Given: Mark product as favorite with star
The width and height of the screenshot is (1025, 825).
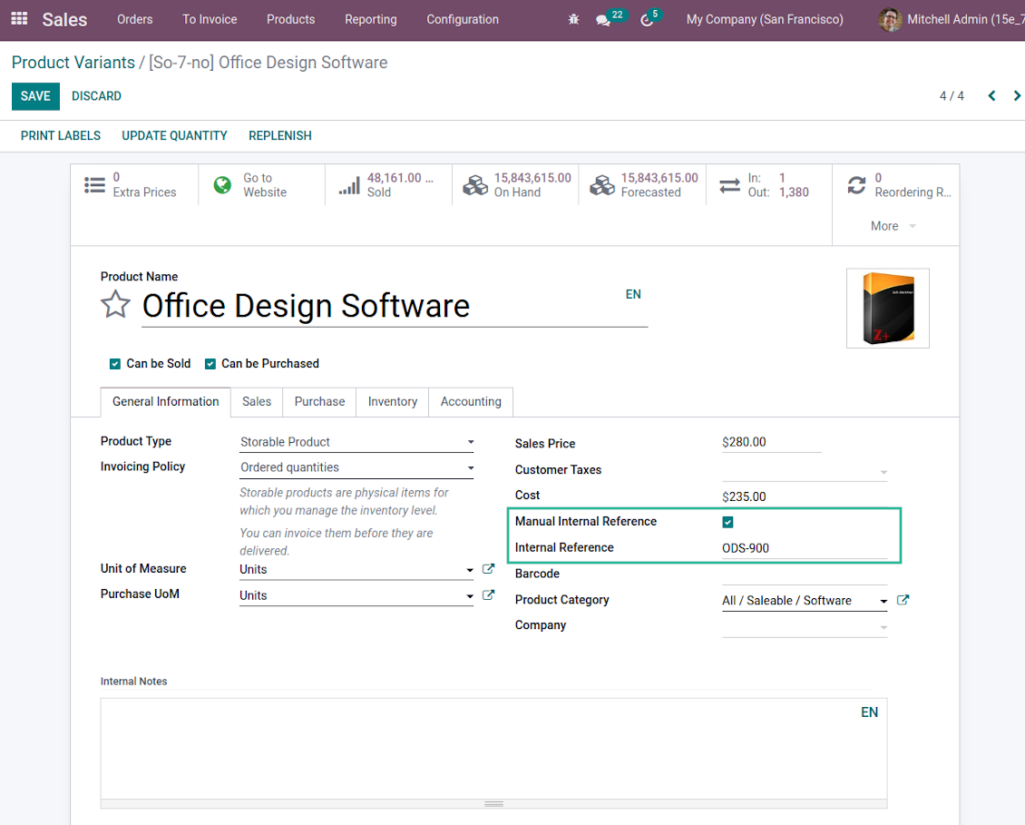Looking at the screenshot, I should tap(115, 305).
